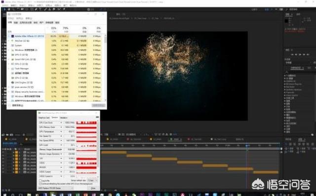The width and height of the screenshot is (316, 196).
Task: Select the Rectangle shape tool in After Effects
Action: (32, 9)
